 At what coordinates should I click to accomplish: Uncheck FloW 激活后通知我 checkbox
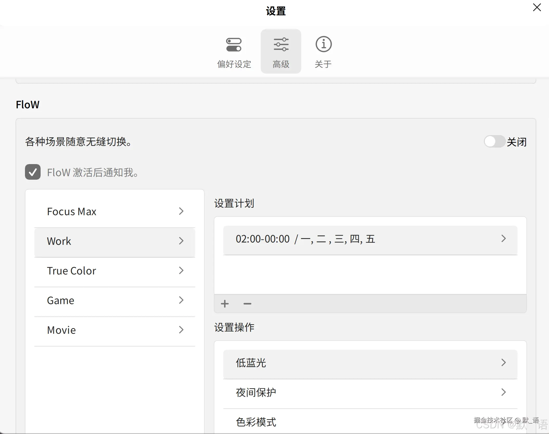[33, 172]
